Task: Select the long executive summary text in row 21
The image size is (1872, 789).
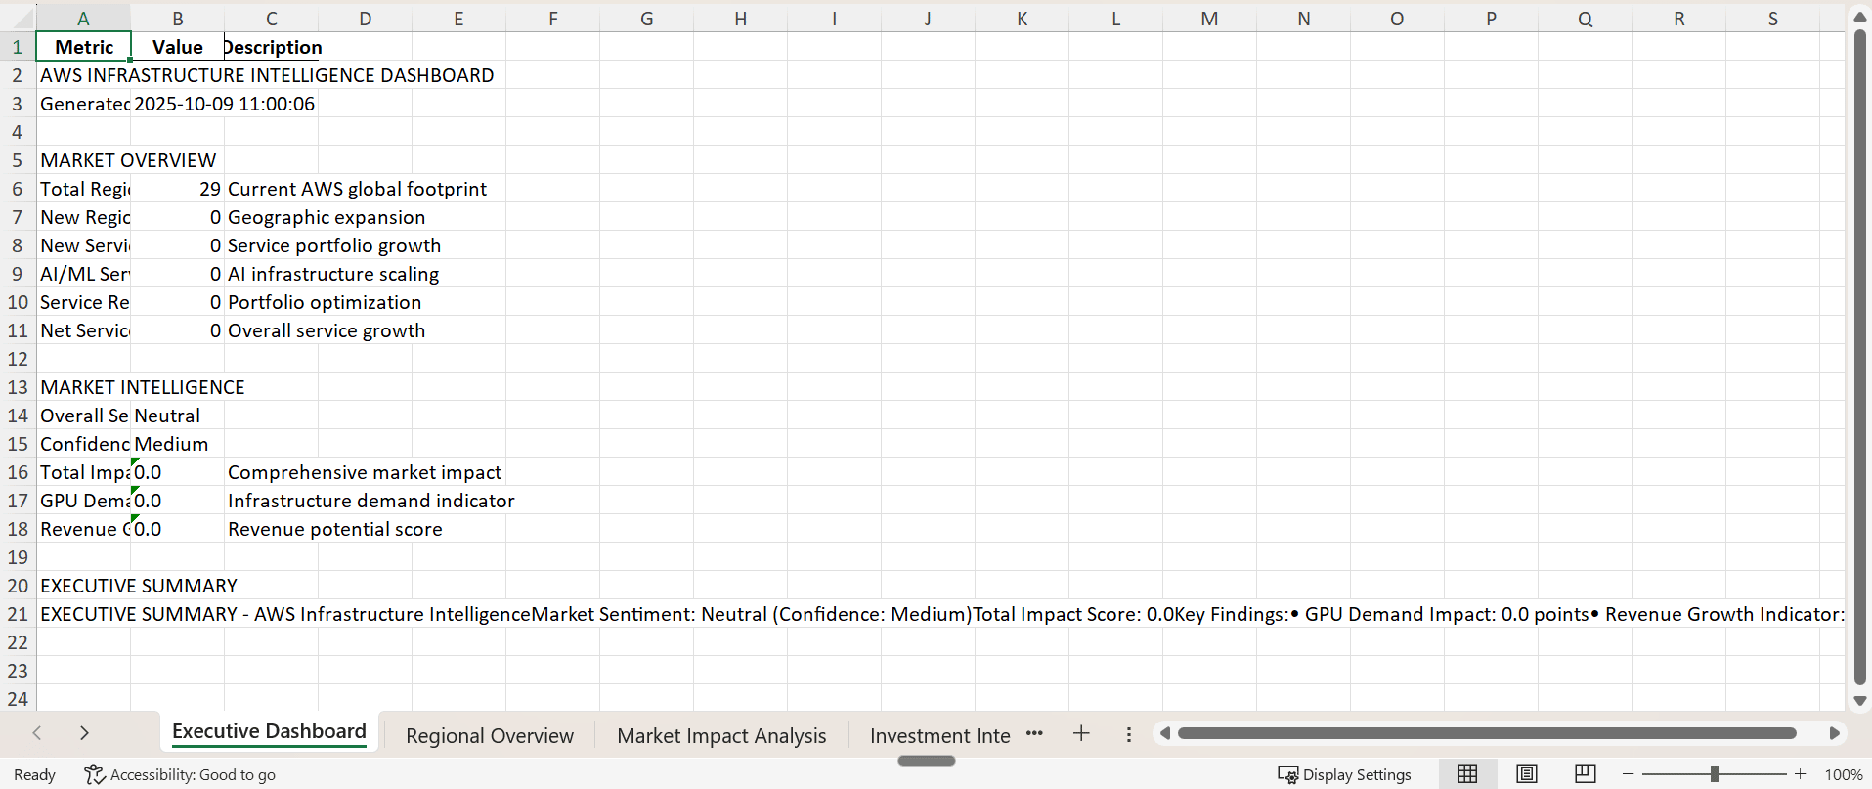Action: (941, 614)
